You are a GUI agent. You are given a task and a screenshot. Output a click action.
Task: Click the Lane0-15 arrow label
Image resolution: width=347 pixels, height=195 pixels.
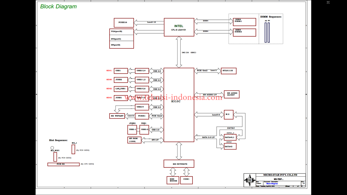click(152, 22)
